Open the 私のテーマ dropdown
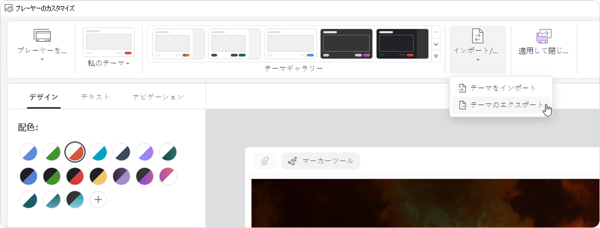Image resolution: width=600 pixels, height=228 pixels. tap(109, 63)
